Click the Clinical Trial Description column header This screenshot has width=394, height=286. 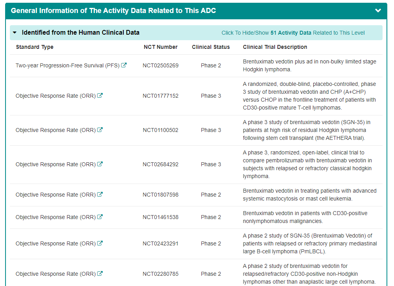(x=275, y=47)
